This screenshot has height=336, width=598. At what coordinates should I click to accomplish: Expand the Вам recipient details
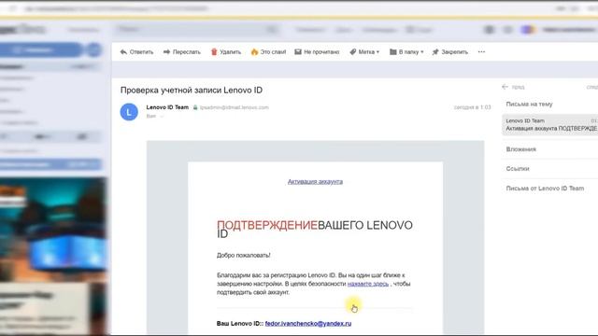pyautogui.click(x=155, y=116)
